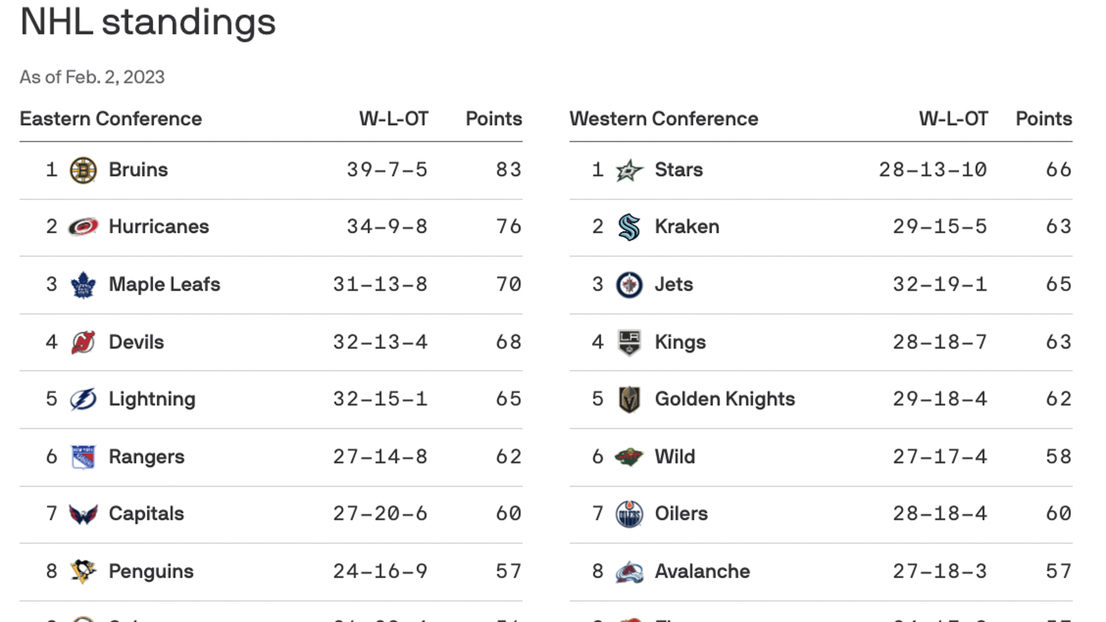Click the Winnipeg Jets logo
The image size is (1106, 622).
click(x=629, y=285)
